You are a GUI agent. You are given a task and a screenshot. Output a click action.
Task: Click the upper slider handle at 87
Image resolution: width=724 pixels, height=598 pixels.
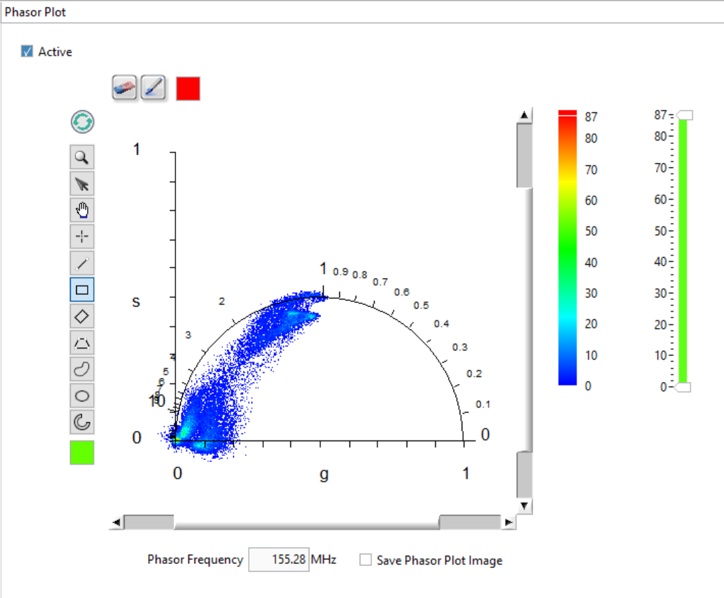(685, 115)
